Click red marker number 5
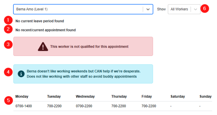 click(8, 100)
